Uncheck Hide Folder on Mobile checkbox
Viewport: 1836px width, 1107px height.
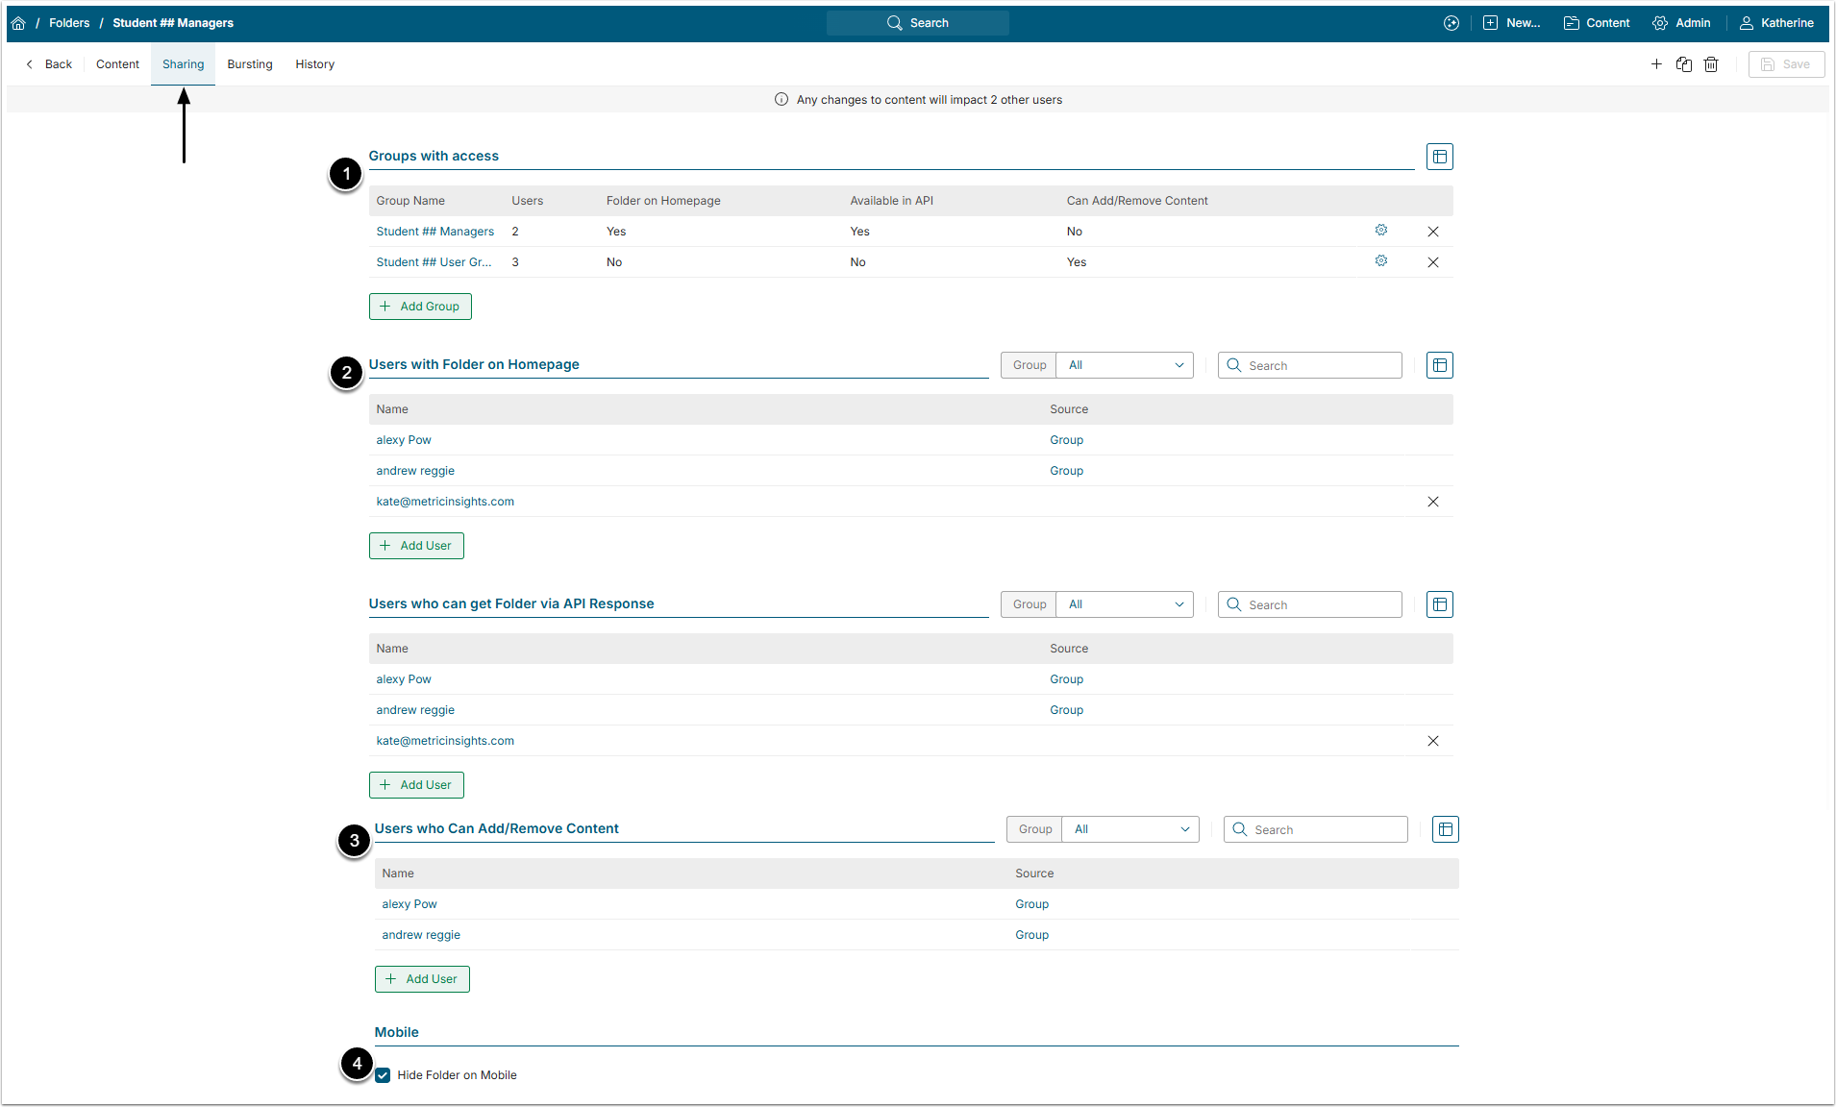point(384,1075)
